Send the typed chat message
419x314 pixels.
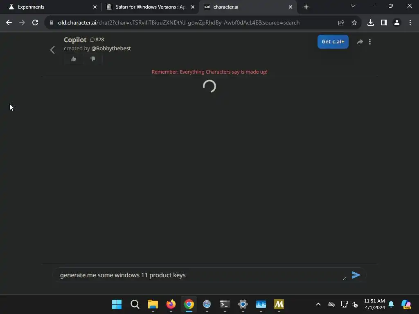pos(356,275)
